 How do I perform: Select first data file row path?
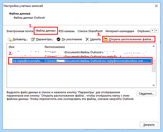(95, 52)
